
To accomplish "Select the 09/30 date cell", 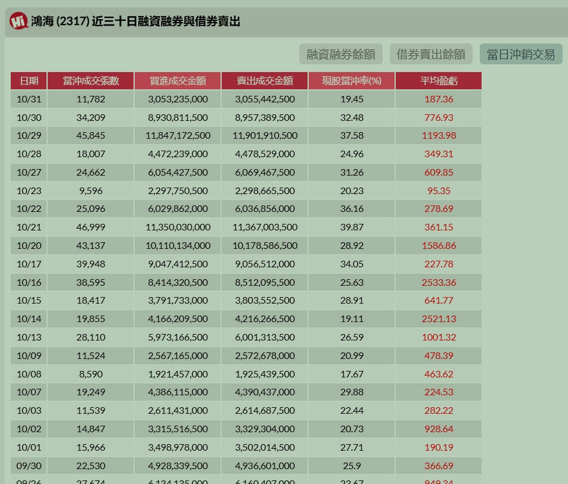I will tap(29, 466).
